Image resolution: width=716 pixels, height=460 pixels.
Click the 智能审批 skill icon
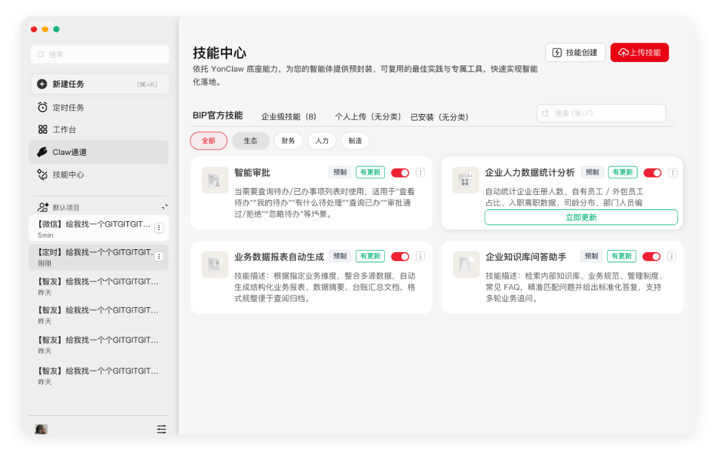click(215, 180)
